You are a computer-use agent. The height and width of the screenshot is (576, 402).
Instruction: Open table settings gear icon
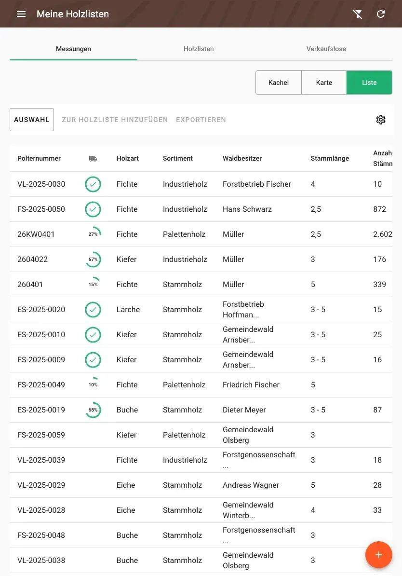[381, 120]
